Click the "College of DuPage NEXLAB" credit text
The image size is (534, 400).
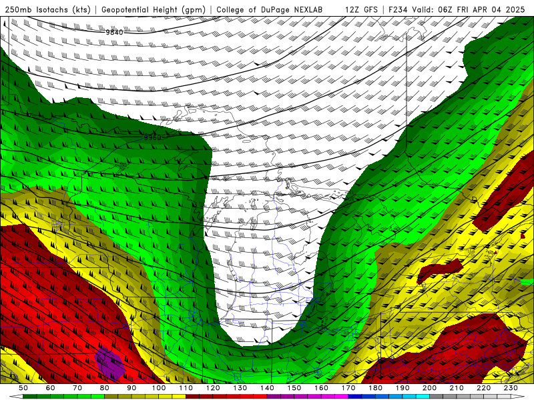(x=269, y=9)
